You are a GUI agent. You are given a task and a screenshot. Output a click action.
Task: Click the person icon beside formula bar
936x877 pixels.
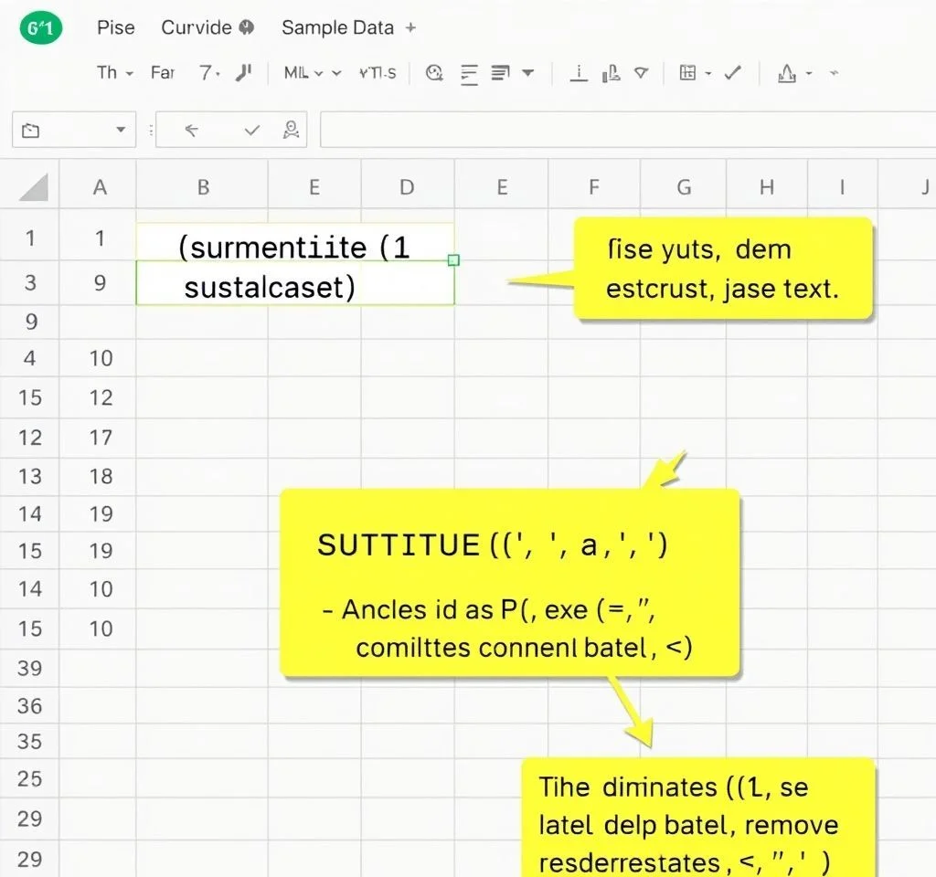tap(292, 131)
